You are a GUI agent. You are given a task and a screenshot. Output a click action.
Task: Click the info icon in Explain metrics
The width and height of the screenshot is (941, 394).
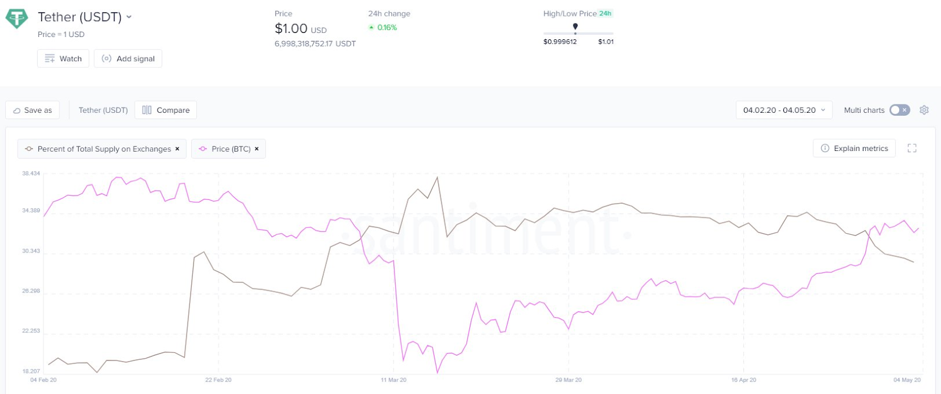[825, 149]
